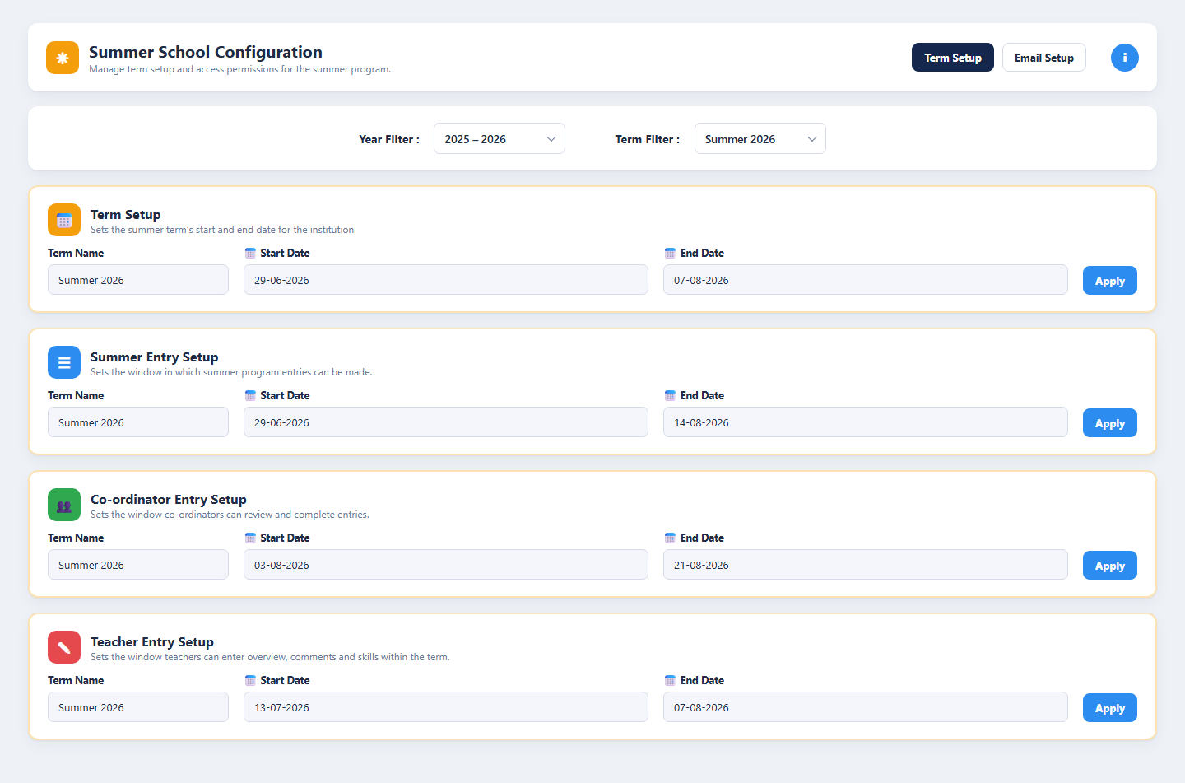Edit Term Setup start date 29-06-2026
Viewport: 1185px width, 783px height.
(446, 280)
